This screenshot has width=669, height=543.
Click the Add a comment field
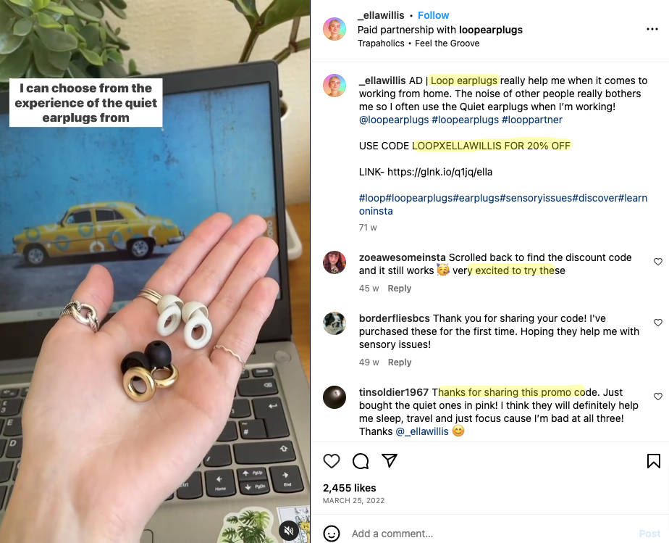click(491, 534)
